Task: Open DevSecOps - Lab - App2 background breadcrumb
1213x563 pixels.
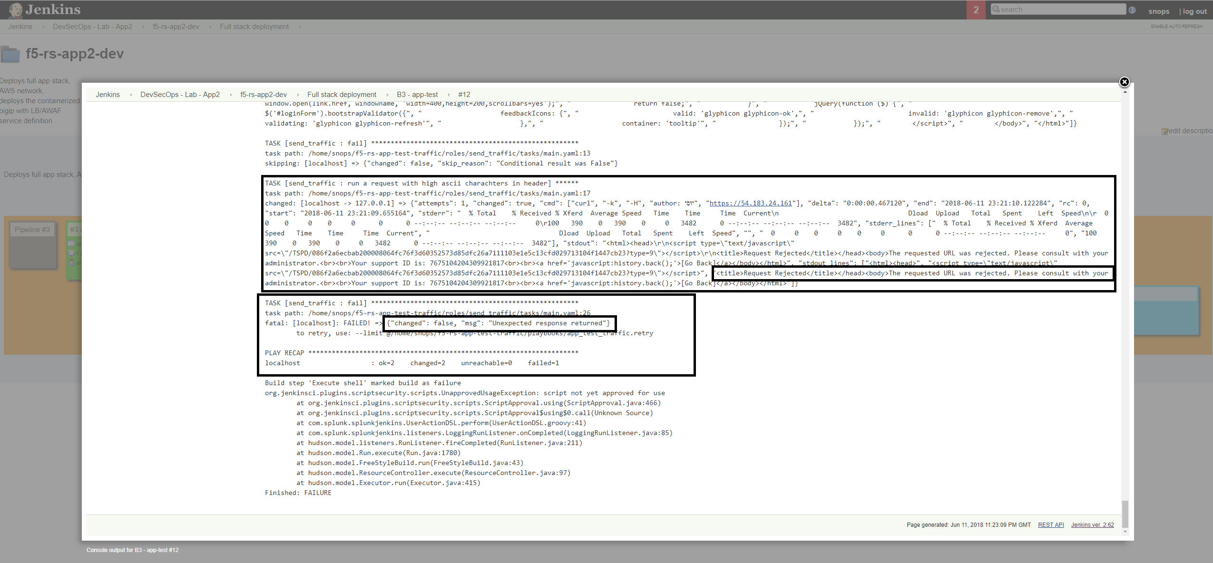Action: (x=92, y=27)
